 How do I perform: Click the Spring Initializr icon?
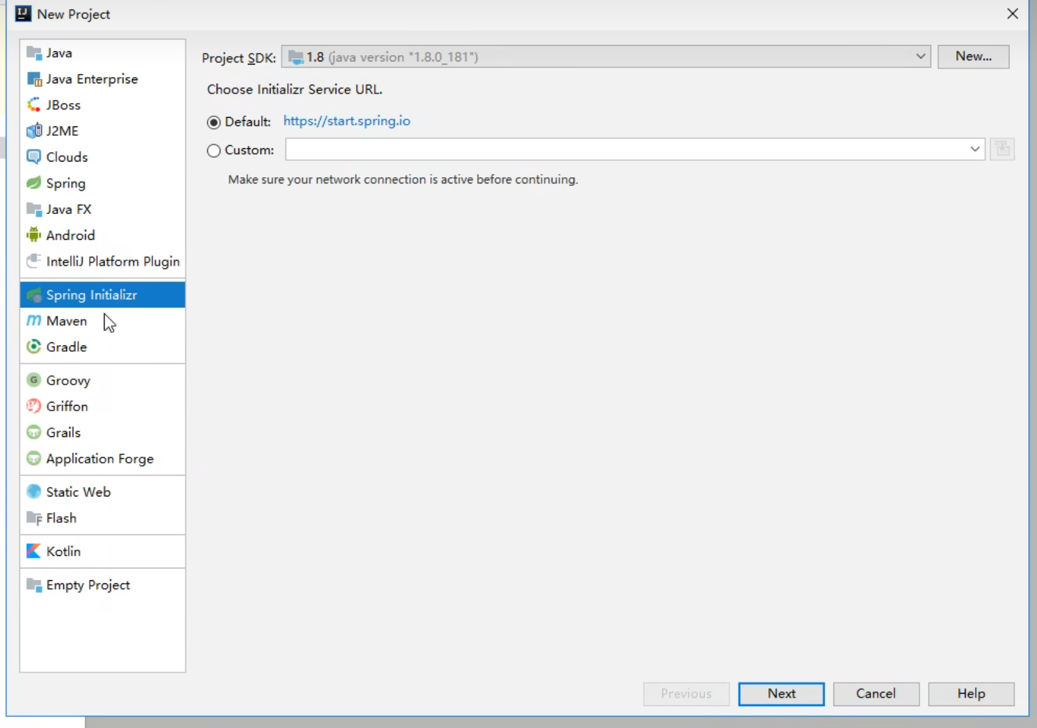[x=34, y=295]
